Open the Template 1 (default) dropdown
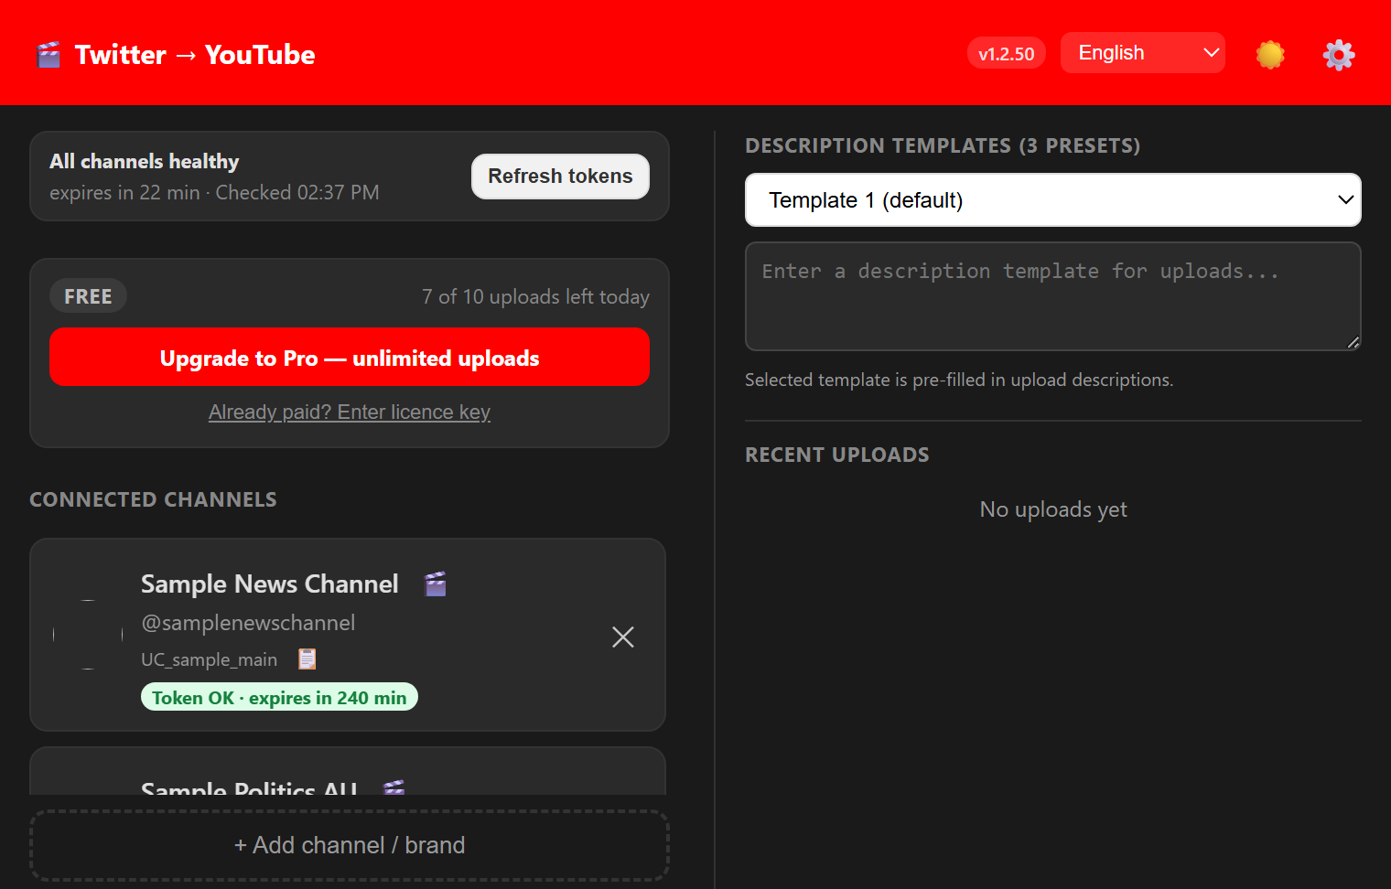Screen dimensions: 1391x889 (1053, 200)
